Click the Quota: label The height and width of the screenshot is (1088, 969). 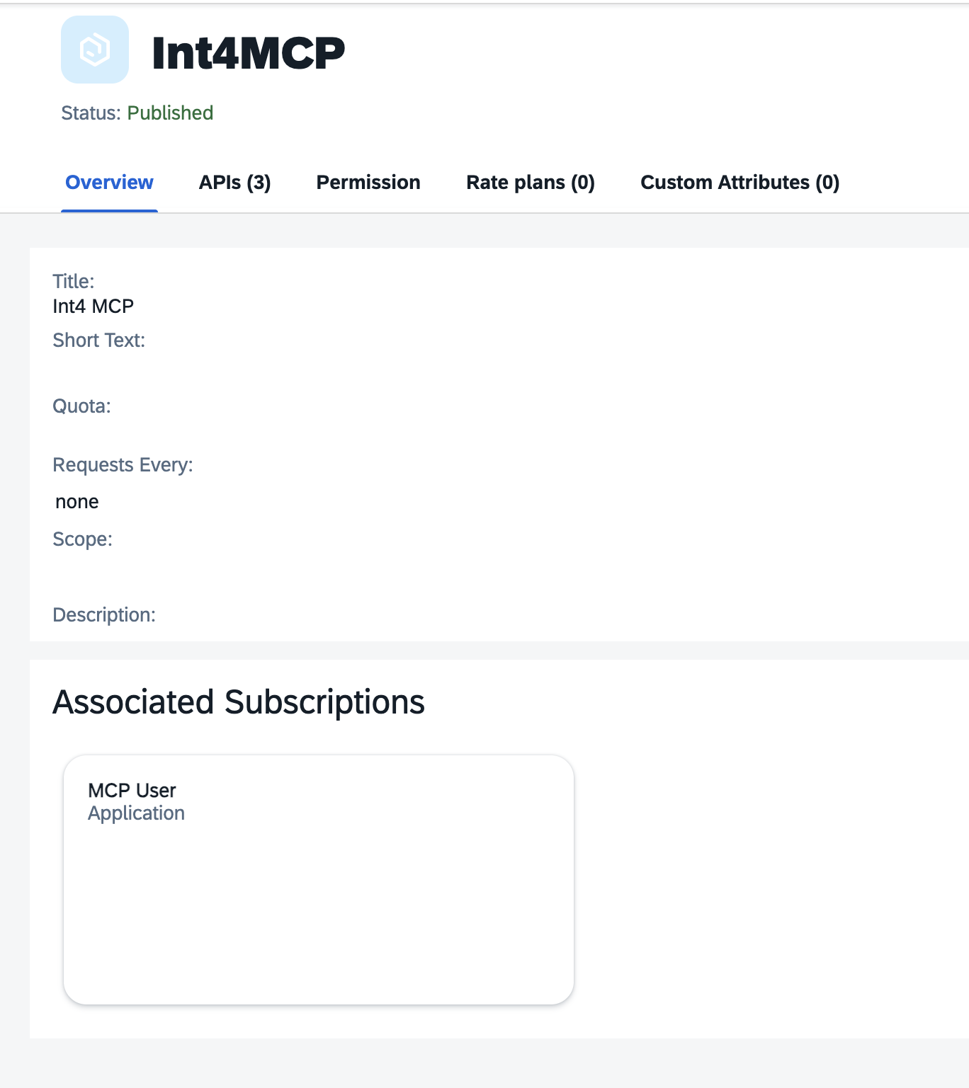coord(82,406)
